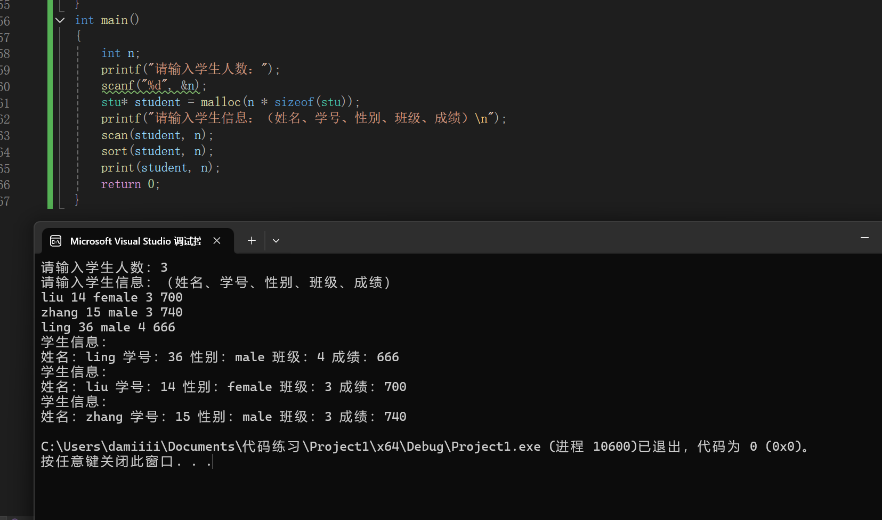The height and width of the screenshot is (520, 882).
Task: Click the console icon on the terminal tab
Action: point(56,241)
